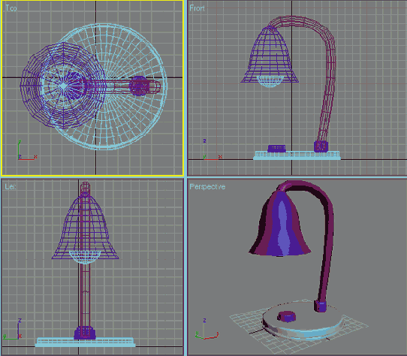Image resolution: width=407 pixels, height=356 pixels.
Task: Select the shaded bell lampshade in Perspective view
Action: coord(280,223)
